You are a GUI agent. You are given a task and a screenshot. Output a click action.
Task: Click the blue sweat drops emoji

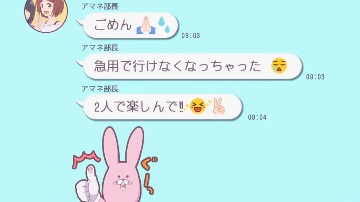164,24
